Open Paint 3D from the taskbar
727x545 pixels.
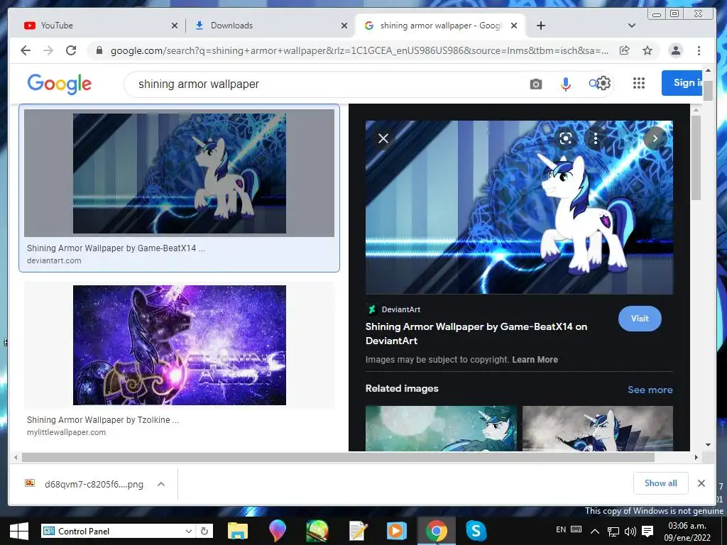click(x=278, y=531)
